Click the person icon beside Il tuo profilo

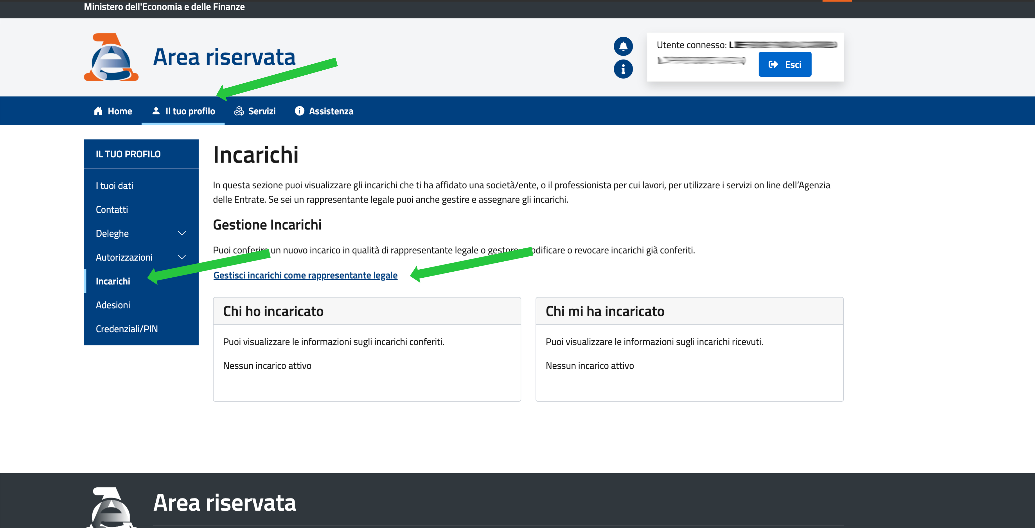(x=156, y=111)
